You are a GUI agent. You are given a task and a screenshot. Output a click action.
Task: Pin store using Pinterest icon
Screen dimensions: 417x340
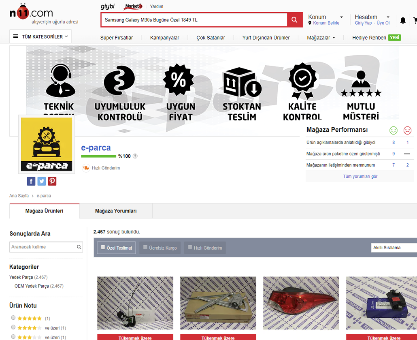coord(52,181)
